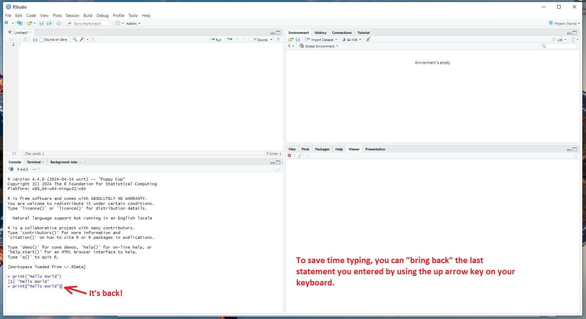Click the Go to file/function field
Screen dimensions: 586x319
(x=89, y=23)
